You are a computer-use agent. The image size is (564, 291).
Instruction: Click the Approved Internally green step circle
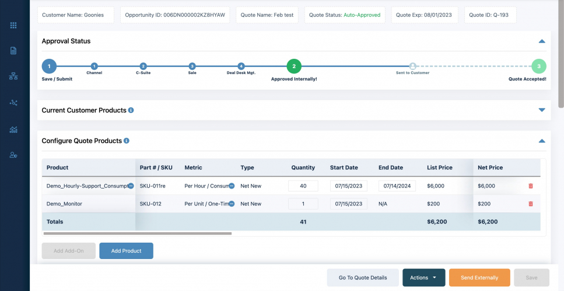[294, 66]
